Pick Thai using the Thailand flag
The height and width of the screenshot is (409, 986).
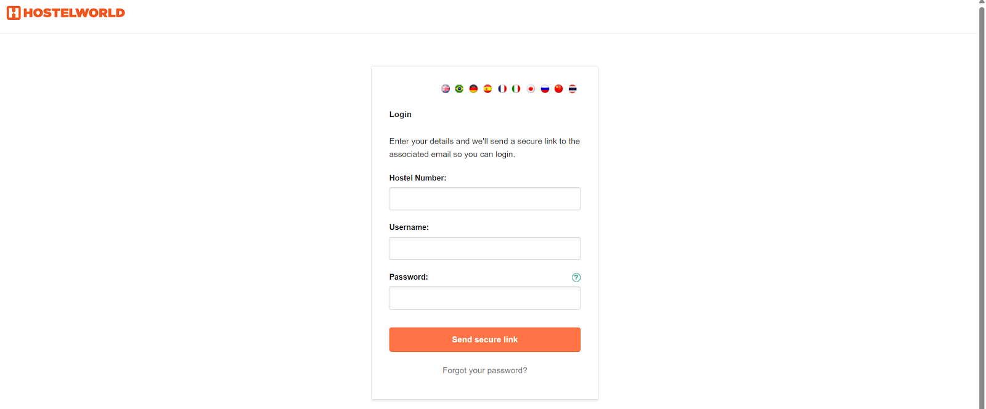coord(572,89)
